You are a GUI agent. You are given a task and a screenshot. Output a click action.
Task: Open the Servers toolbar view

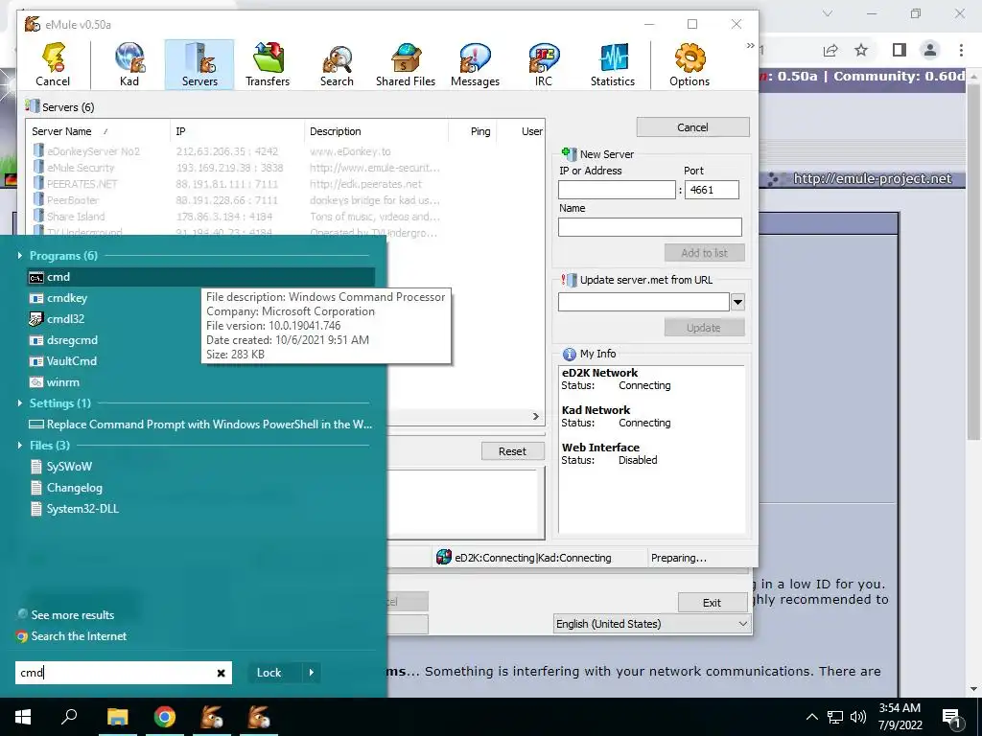[x=199, y=64]
